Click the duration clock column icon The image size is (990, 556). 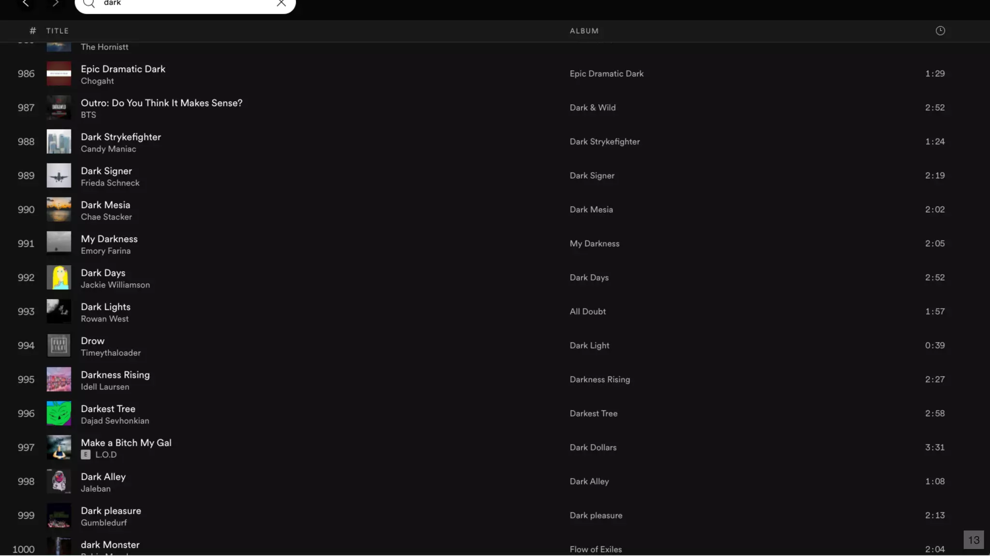pyautogui.click(x=940, y=31)
